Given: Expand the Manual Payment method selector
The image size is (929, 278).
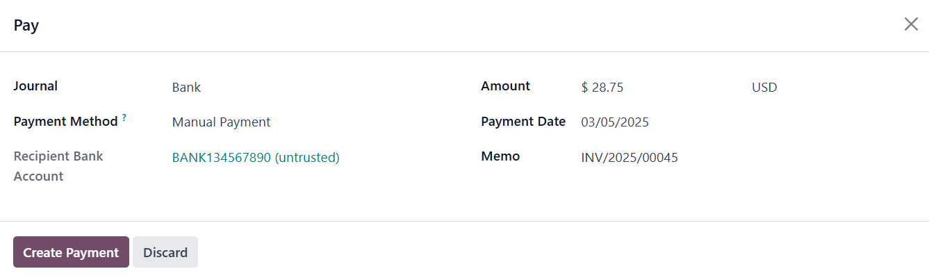Looking at the screenshot, I should [x=221, y=122].
